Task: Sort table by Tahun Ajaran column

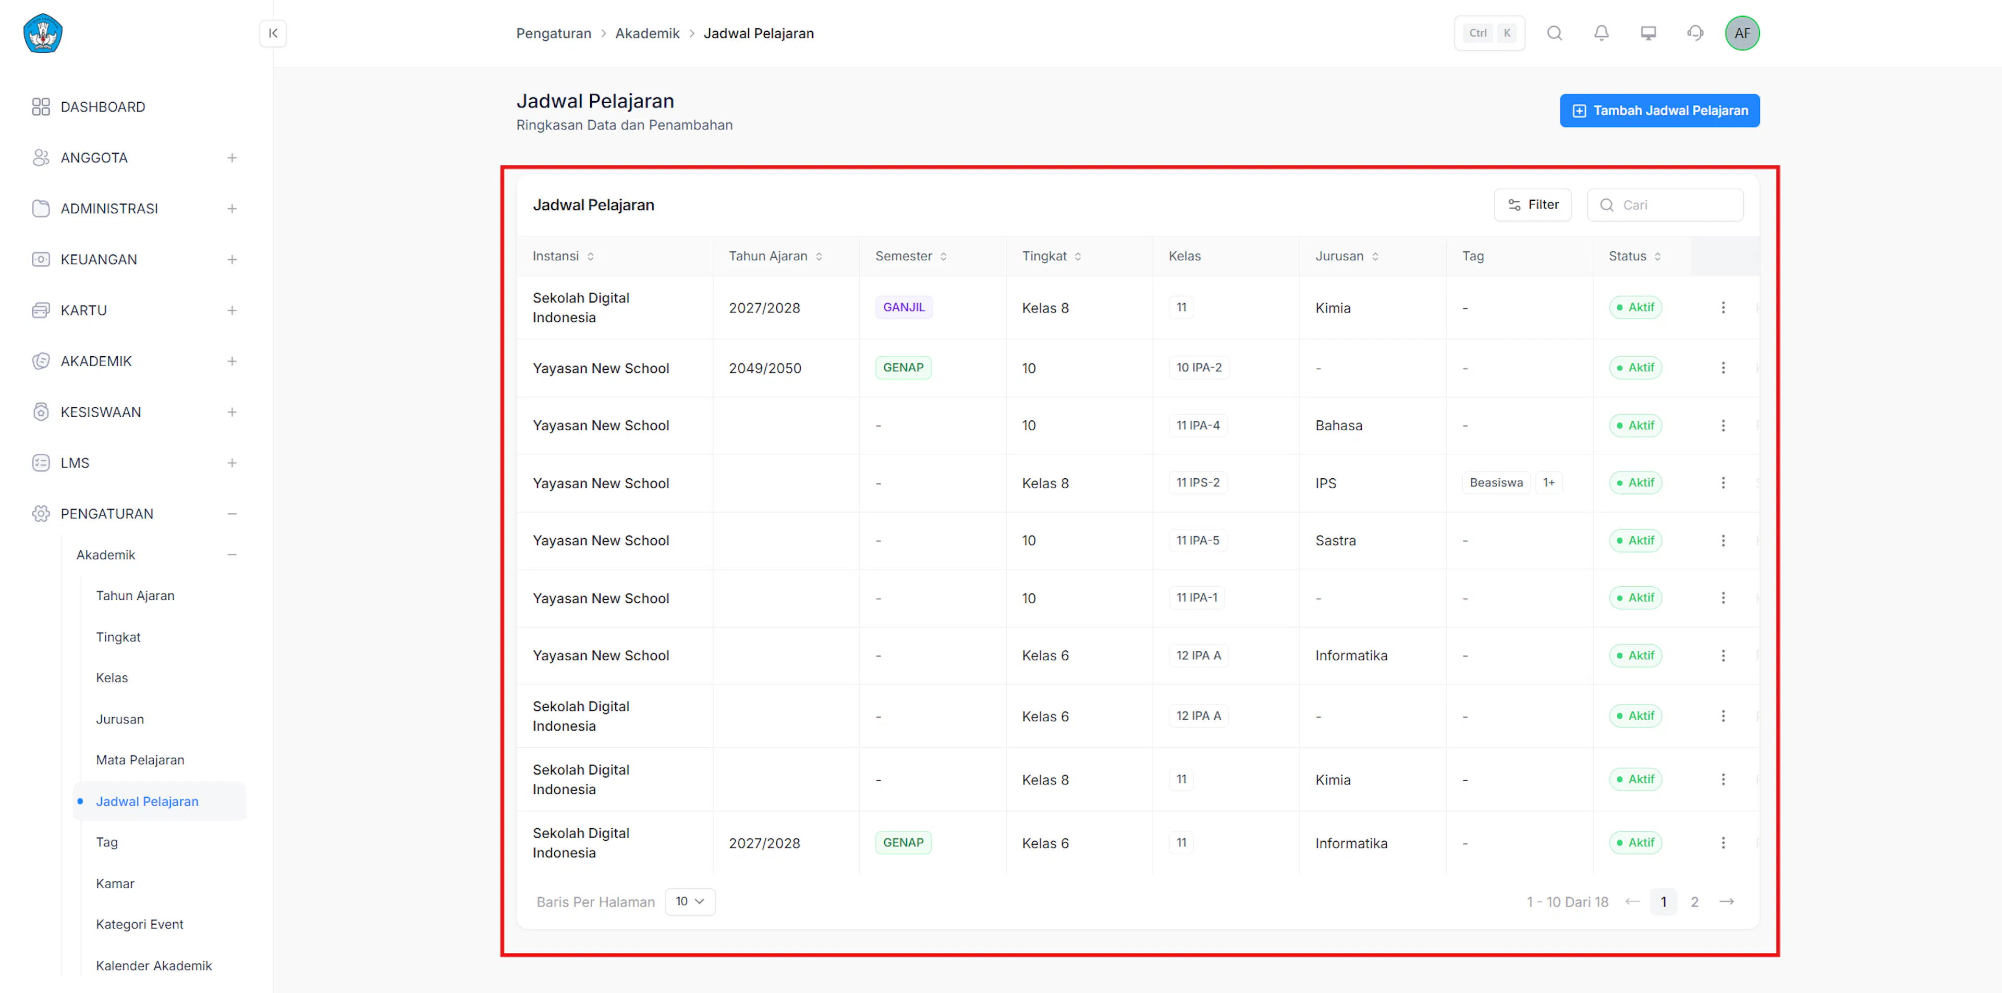Action: pyautogui.click(x=819, y=257)
